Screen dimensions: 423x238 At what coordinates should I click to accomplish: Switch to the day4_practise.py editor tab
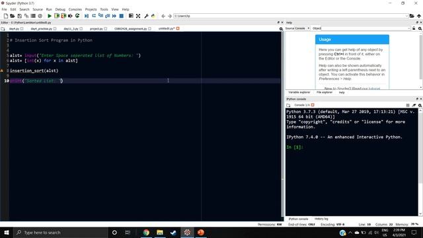pos(41,28)
